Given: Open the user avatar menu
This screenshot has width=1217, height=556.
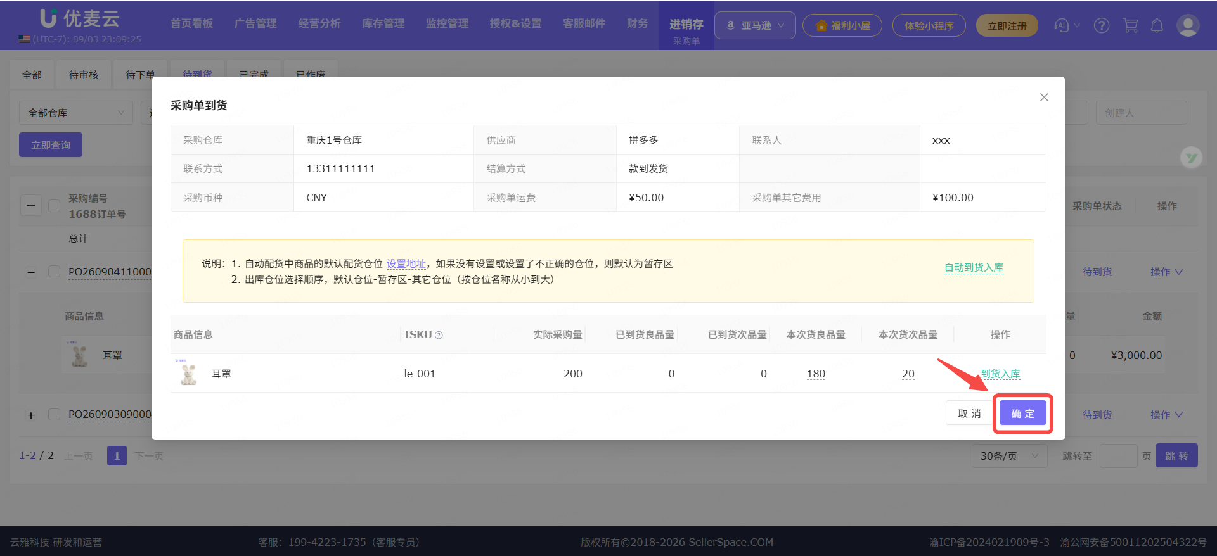Looking at the screenshot, I should [1187, 25].
